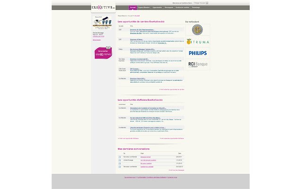
Task: Open the Directeur Client (H/F) job offer
Action: [138, 79]
